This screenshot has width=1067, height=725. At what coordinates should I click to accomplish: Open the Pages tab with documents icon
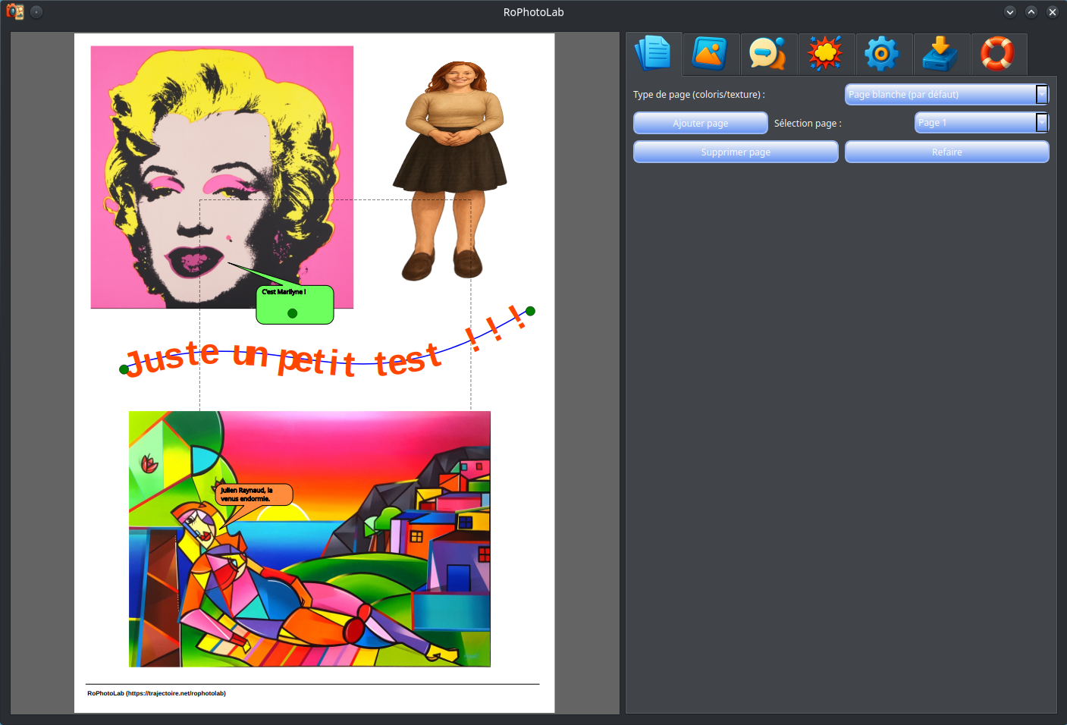pos(653,54)
